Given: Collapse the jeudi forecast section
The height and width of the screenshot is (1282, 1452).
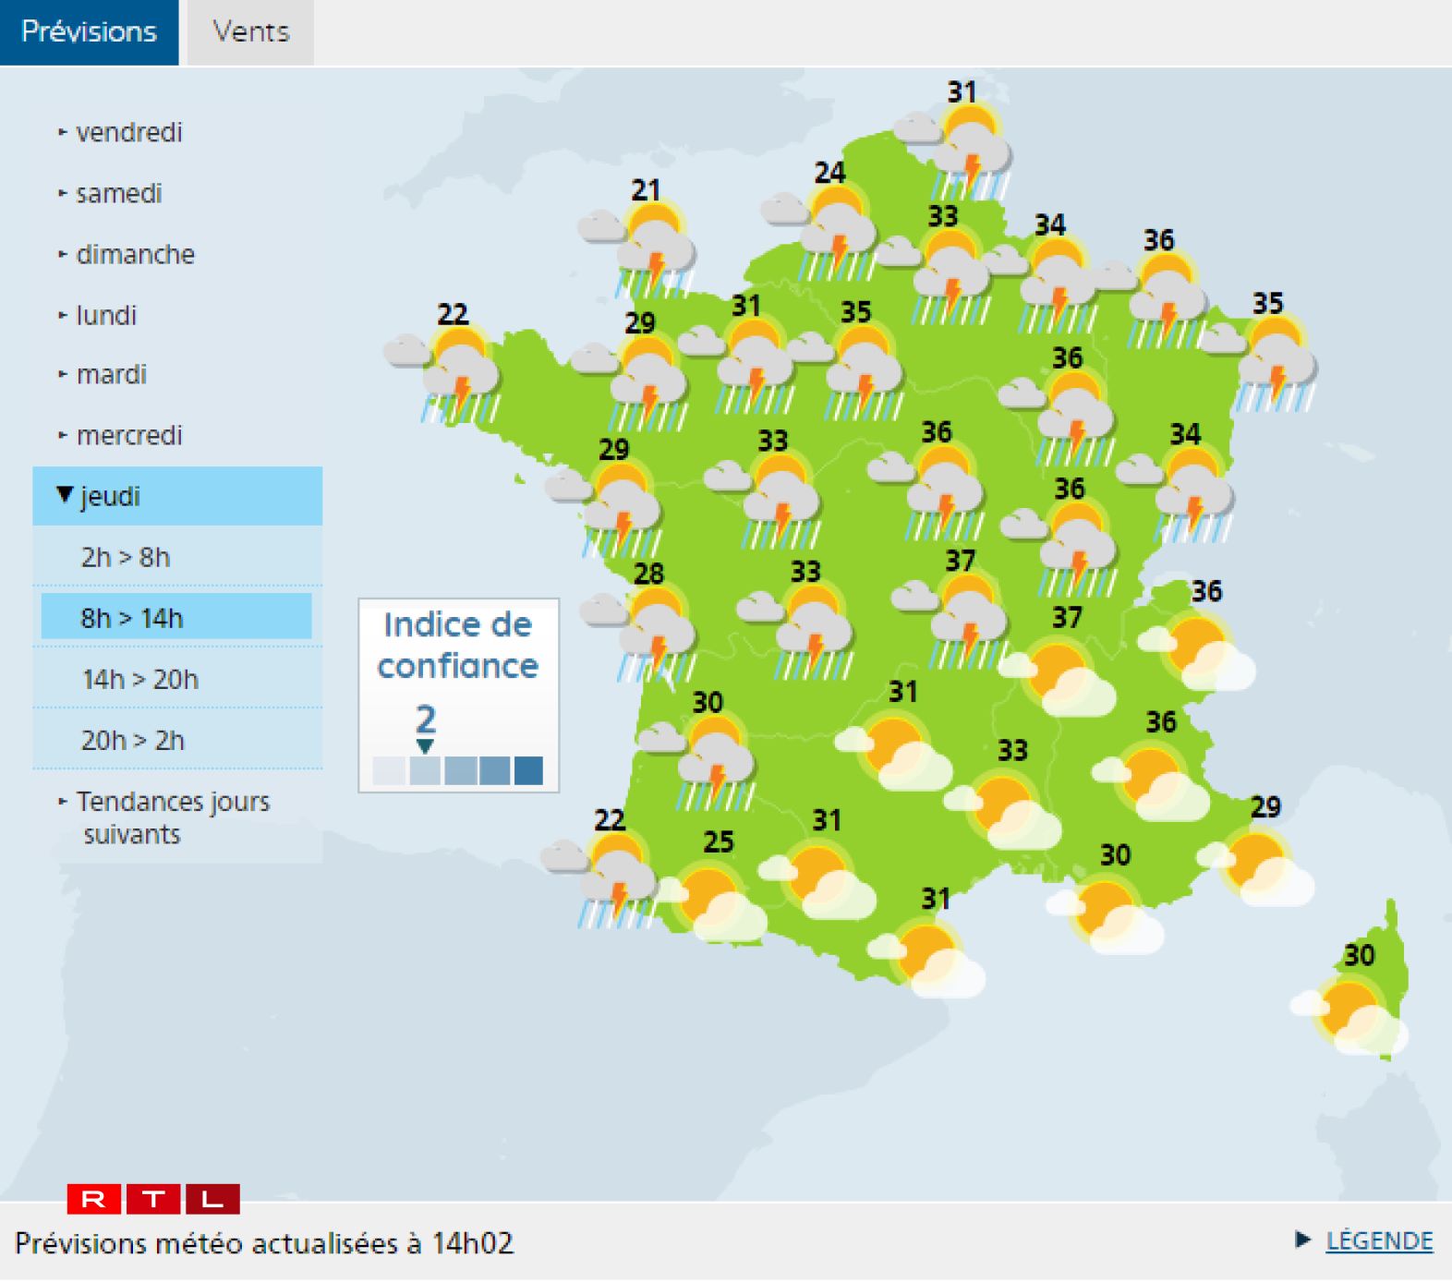Looking at the screenshot, I should tap(177, 496).
